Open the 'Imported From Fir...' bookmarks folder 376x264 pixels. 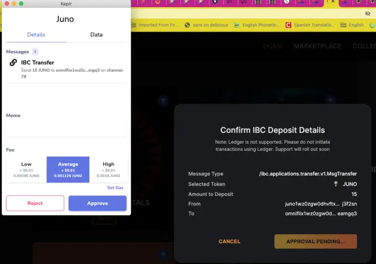coord(155,25)
